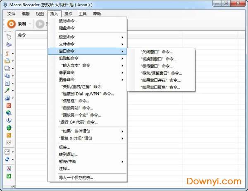The width and height of the screenshot is (248, 191).
Task: Click the green pixel dropper icon
Action: coord(7,91)
